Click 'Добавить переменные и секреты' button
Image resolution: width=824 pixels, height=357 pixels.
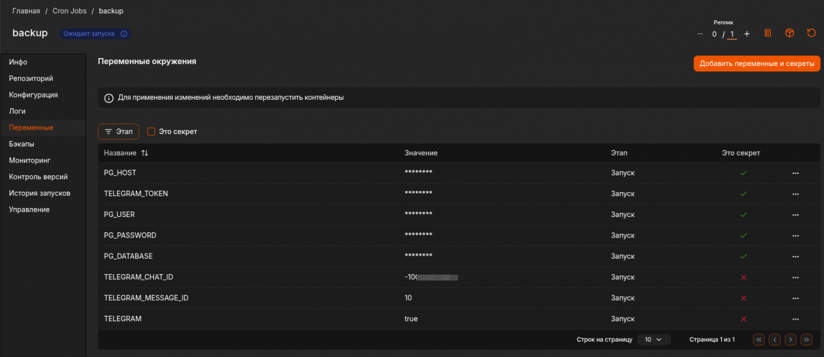(x=756, y=63)
